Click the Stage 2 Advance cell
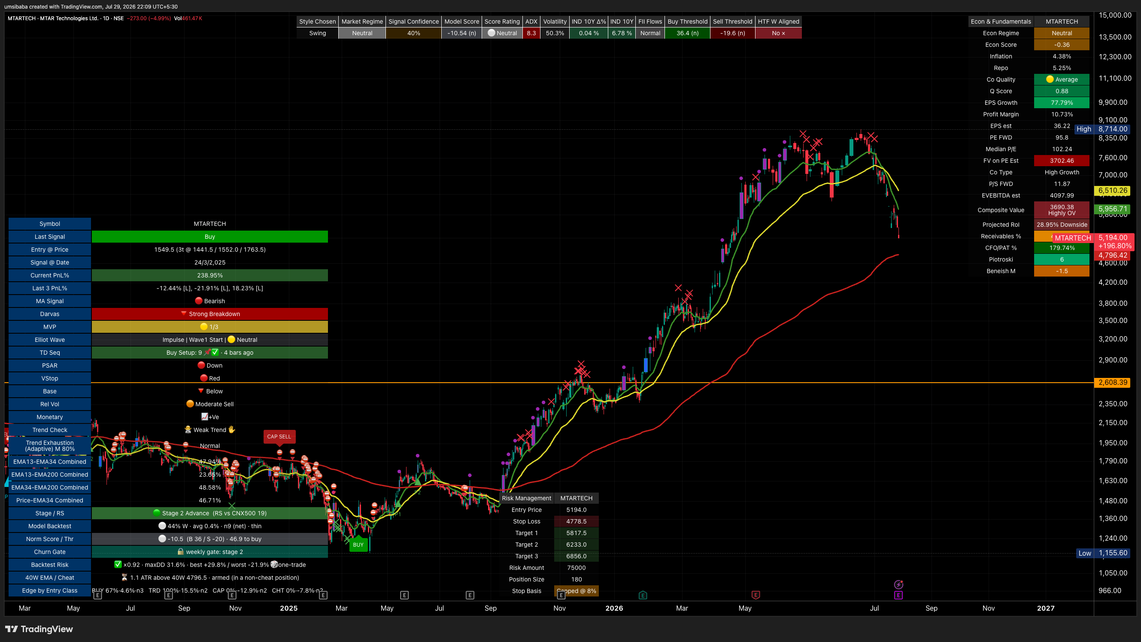The image size is (1141, 642). [x=209, y=513]
